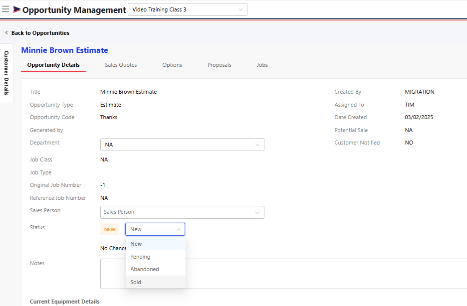
Task: Open the Video Training Class 3 dropdown
Action: click(x=187, y=9)
